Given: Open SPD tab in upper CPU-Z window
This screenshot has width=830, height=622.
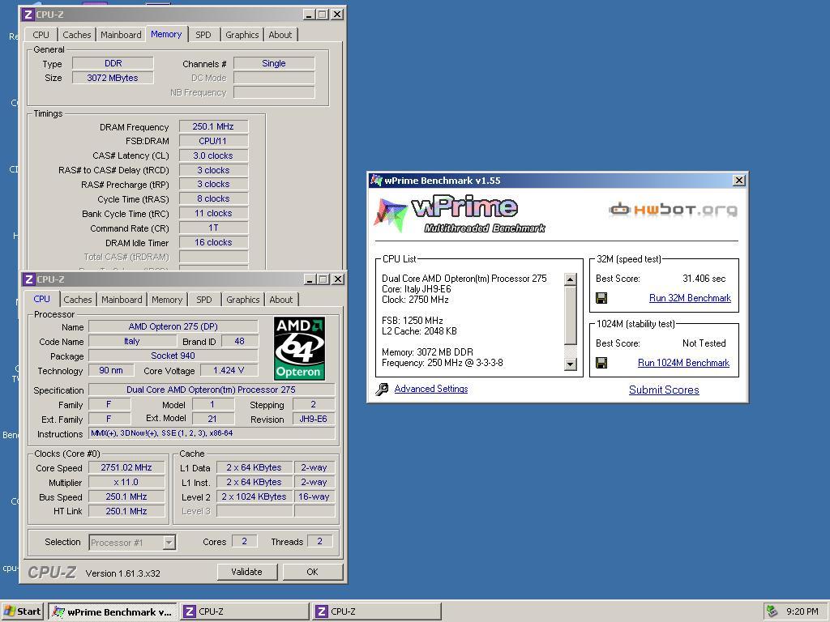Looking at the screenshot, I should (203, 35).
